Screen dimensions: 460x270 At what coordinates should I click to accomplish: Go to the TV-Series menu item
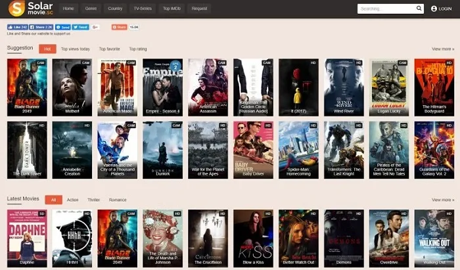coord(142,9)
